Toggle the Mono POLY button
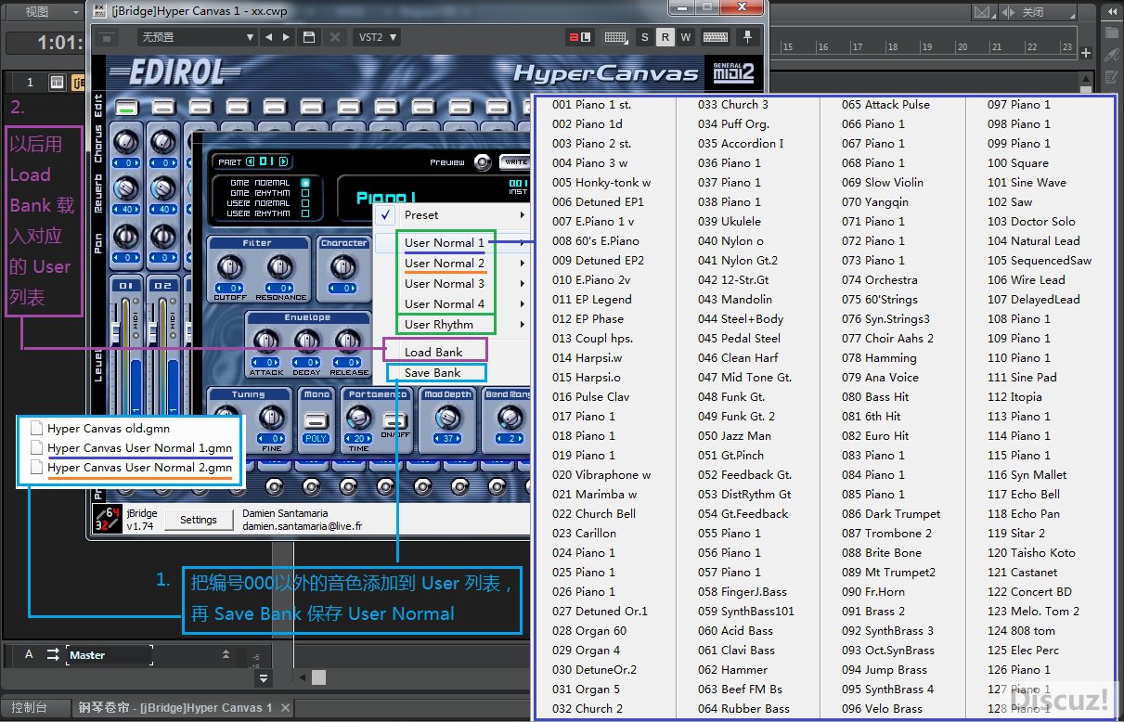Viewport: 1124px width, 722px height. [x=317, y=423]
